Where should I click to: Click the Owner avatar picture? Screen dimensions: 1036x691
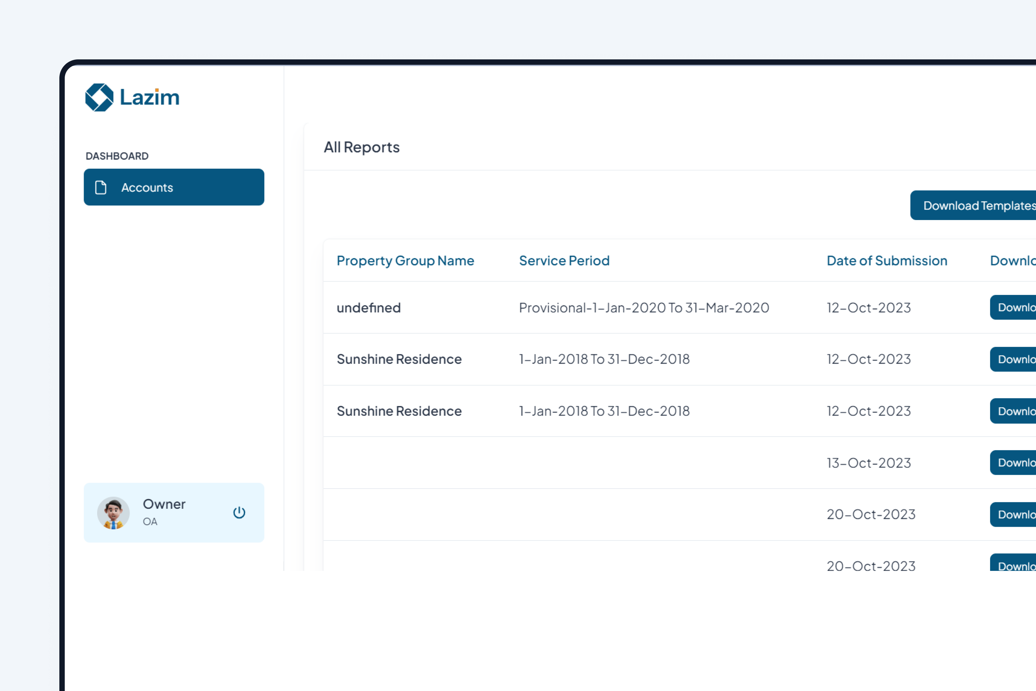pos(113,513)
